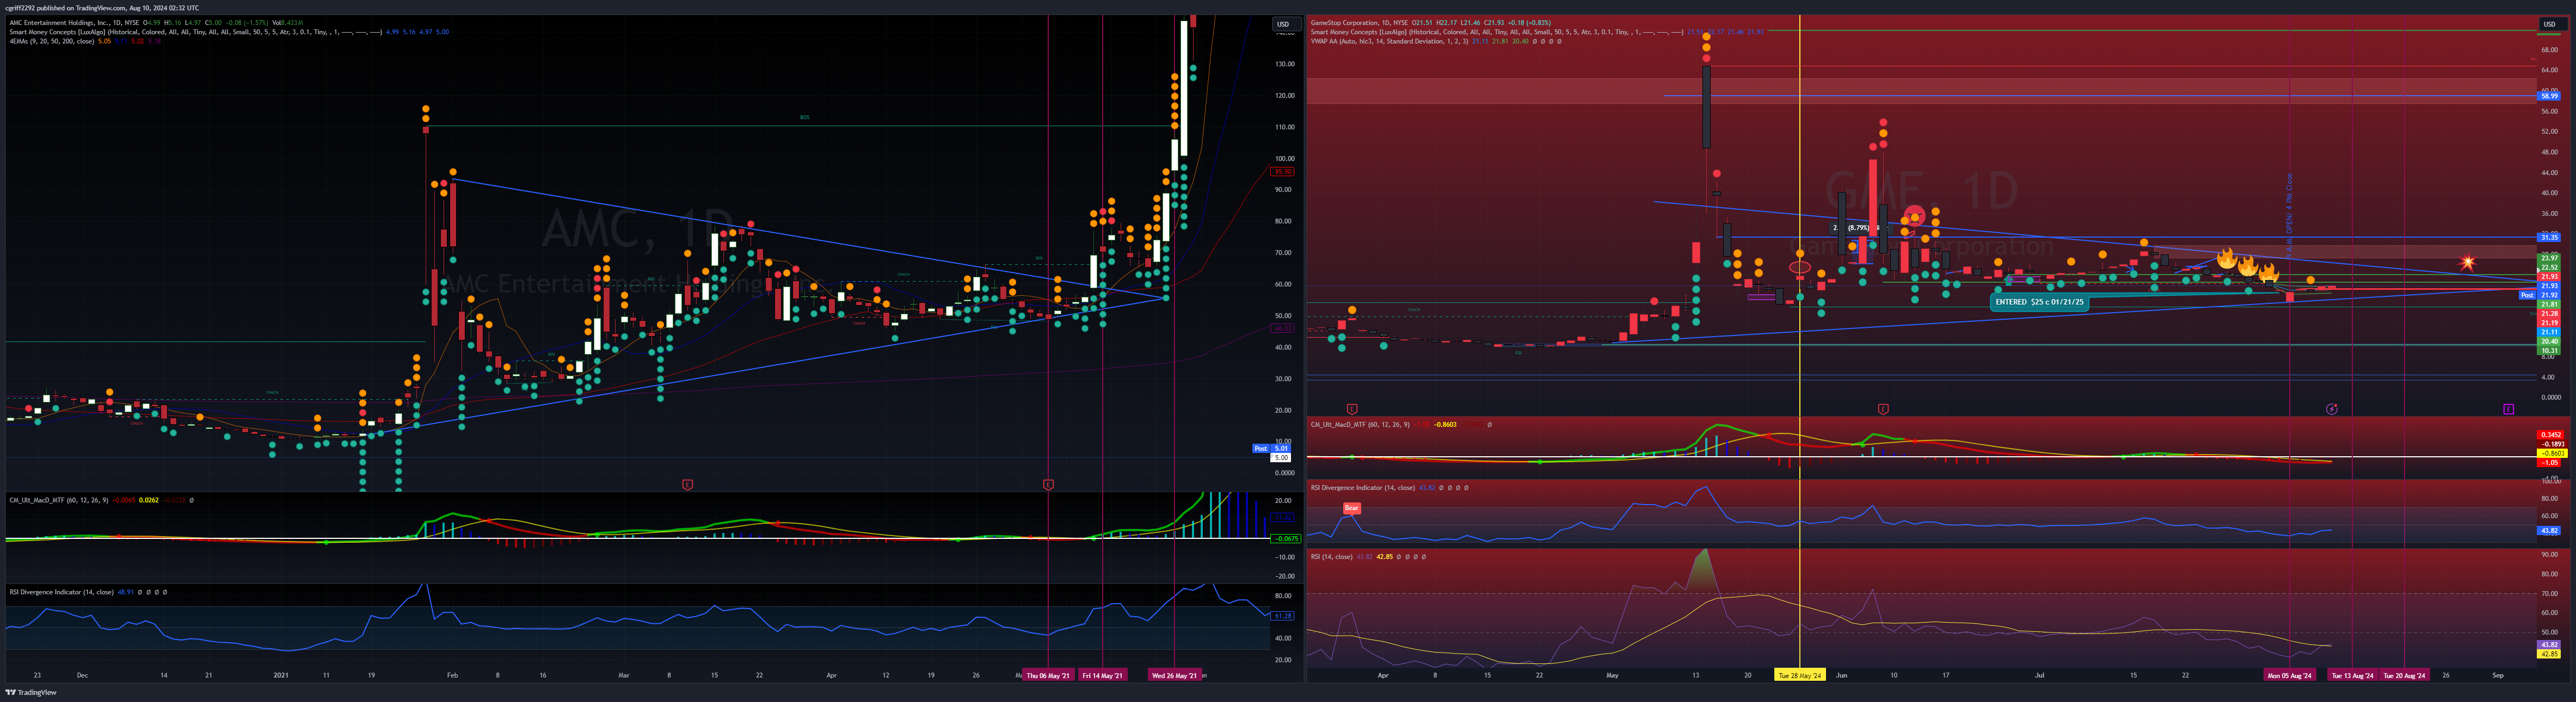
Task: Click first earnings E icon on AMC chart
Action: [687, 484]
